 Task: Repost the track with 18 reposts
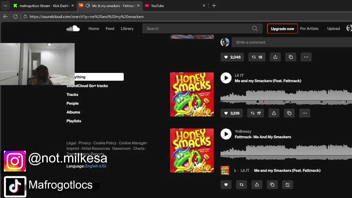tap(257, 57)
